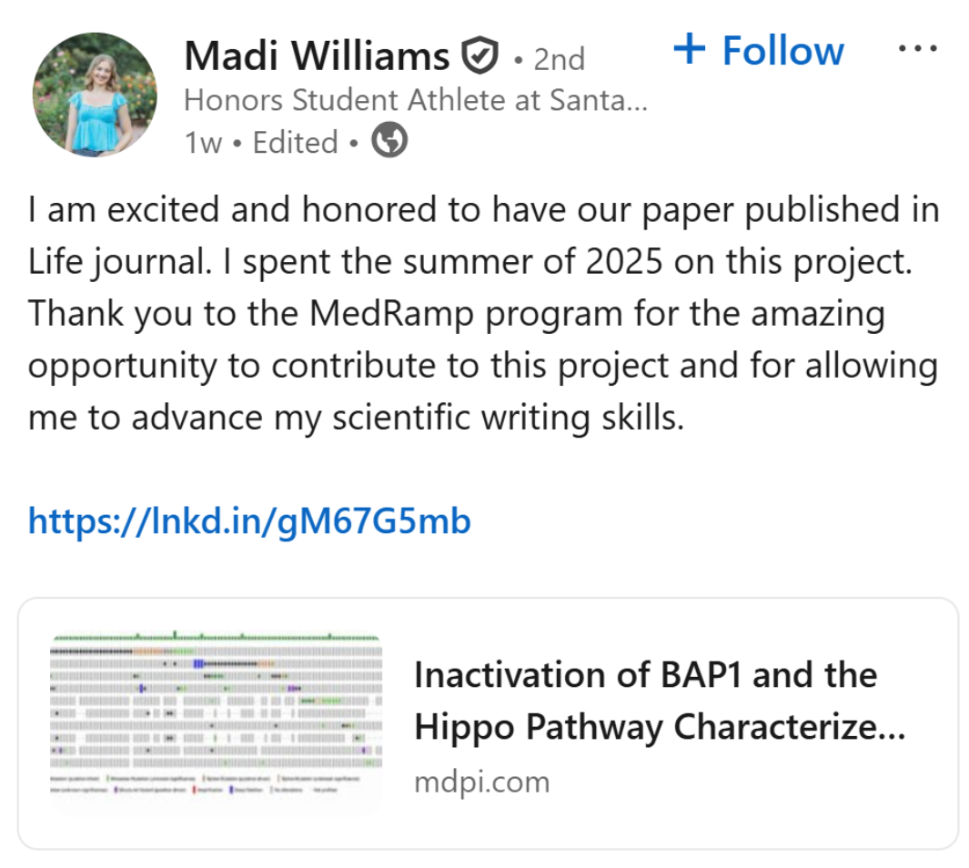
Task: Open Madi Williams' profile photo
Action: click(95, 95)
